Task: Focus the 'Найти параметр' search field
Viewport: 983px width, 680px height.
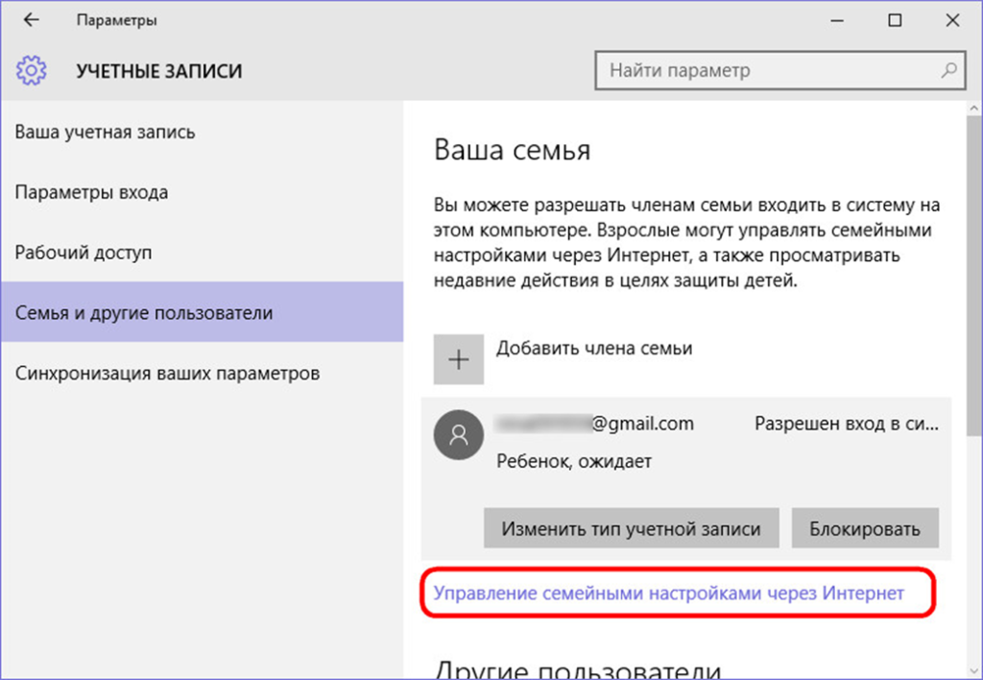Action: (x=779, y=70)
